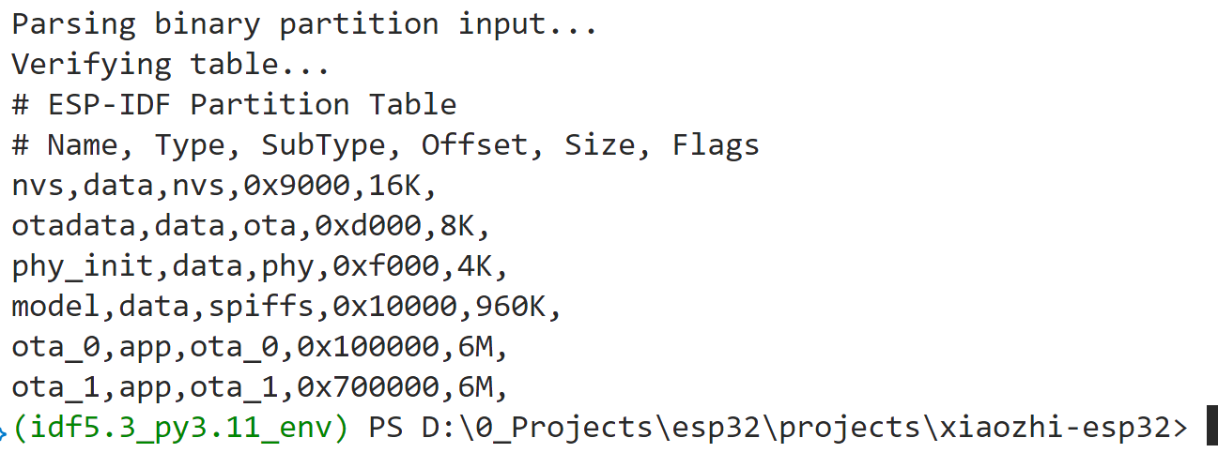This screenshot has height=453, width=1218.
Task: Click the "Flags" column header text
Action: [716, 145]
